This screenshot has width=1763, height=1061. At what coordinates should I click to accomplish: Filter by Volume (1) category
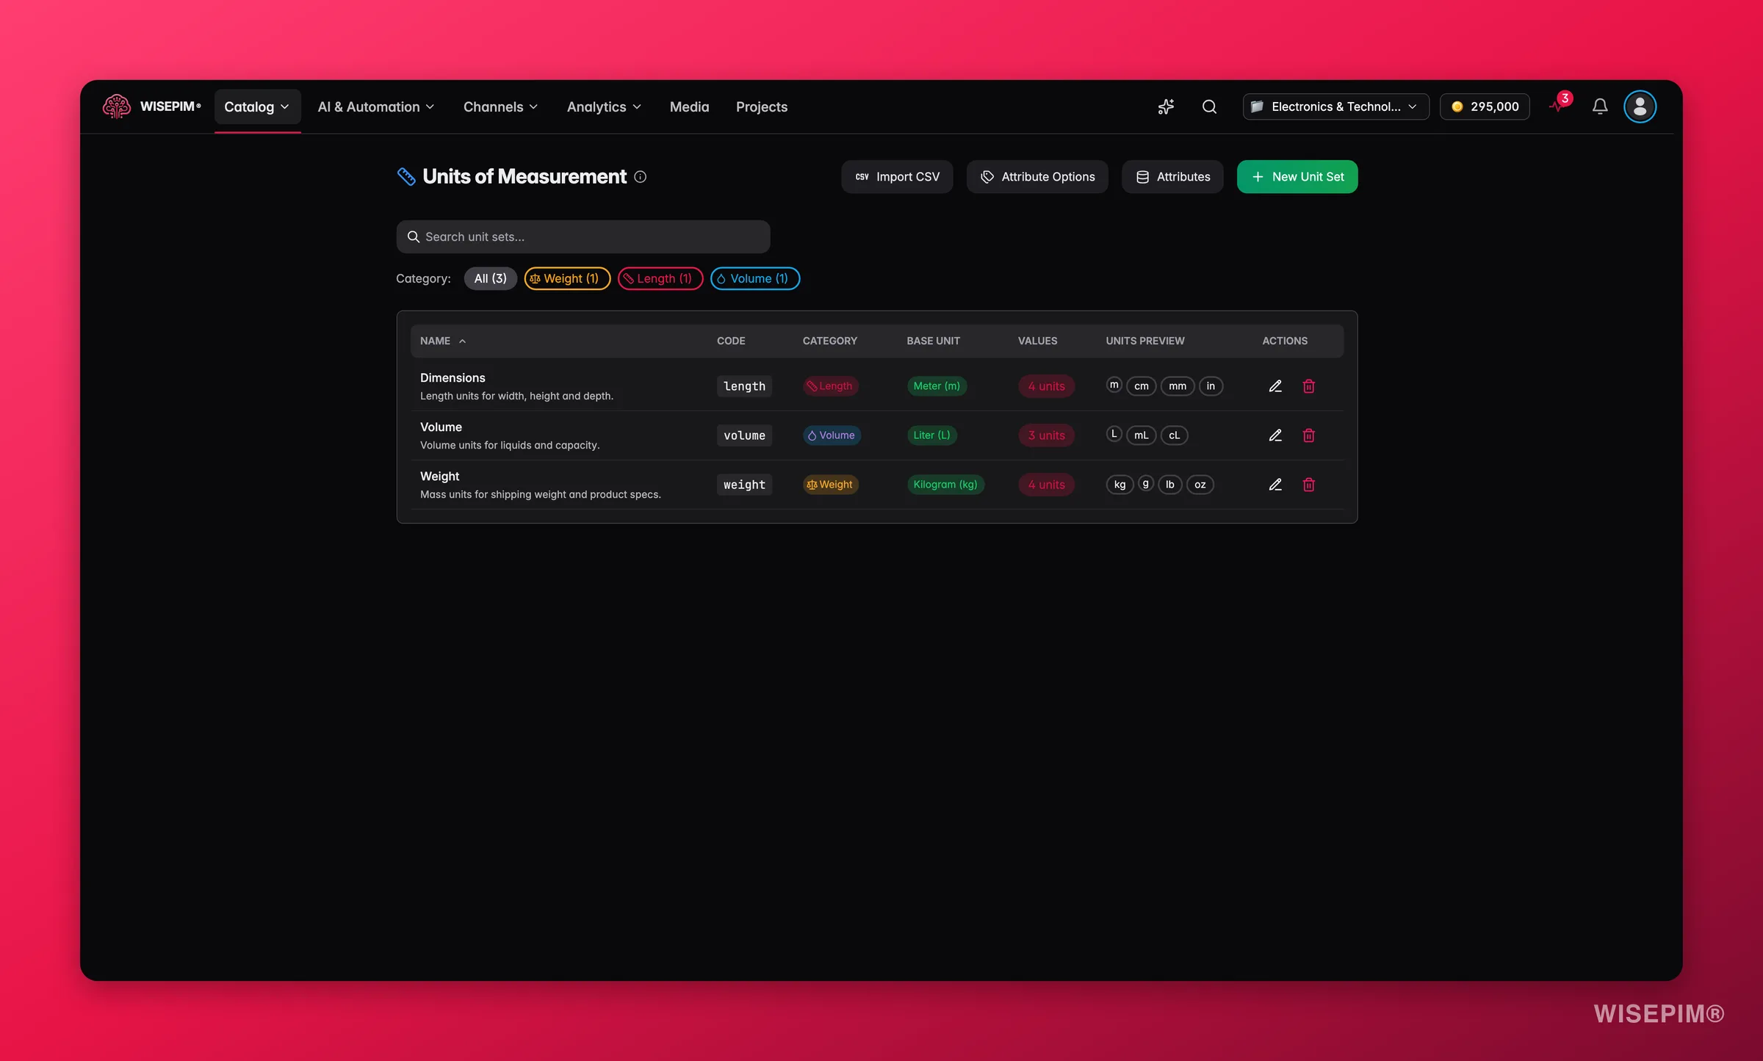(755, 278)
